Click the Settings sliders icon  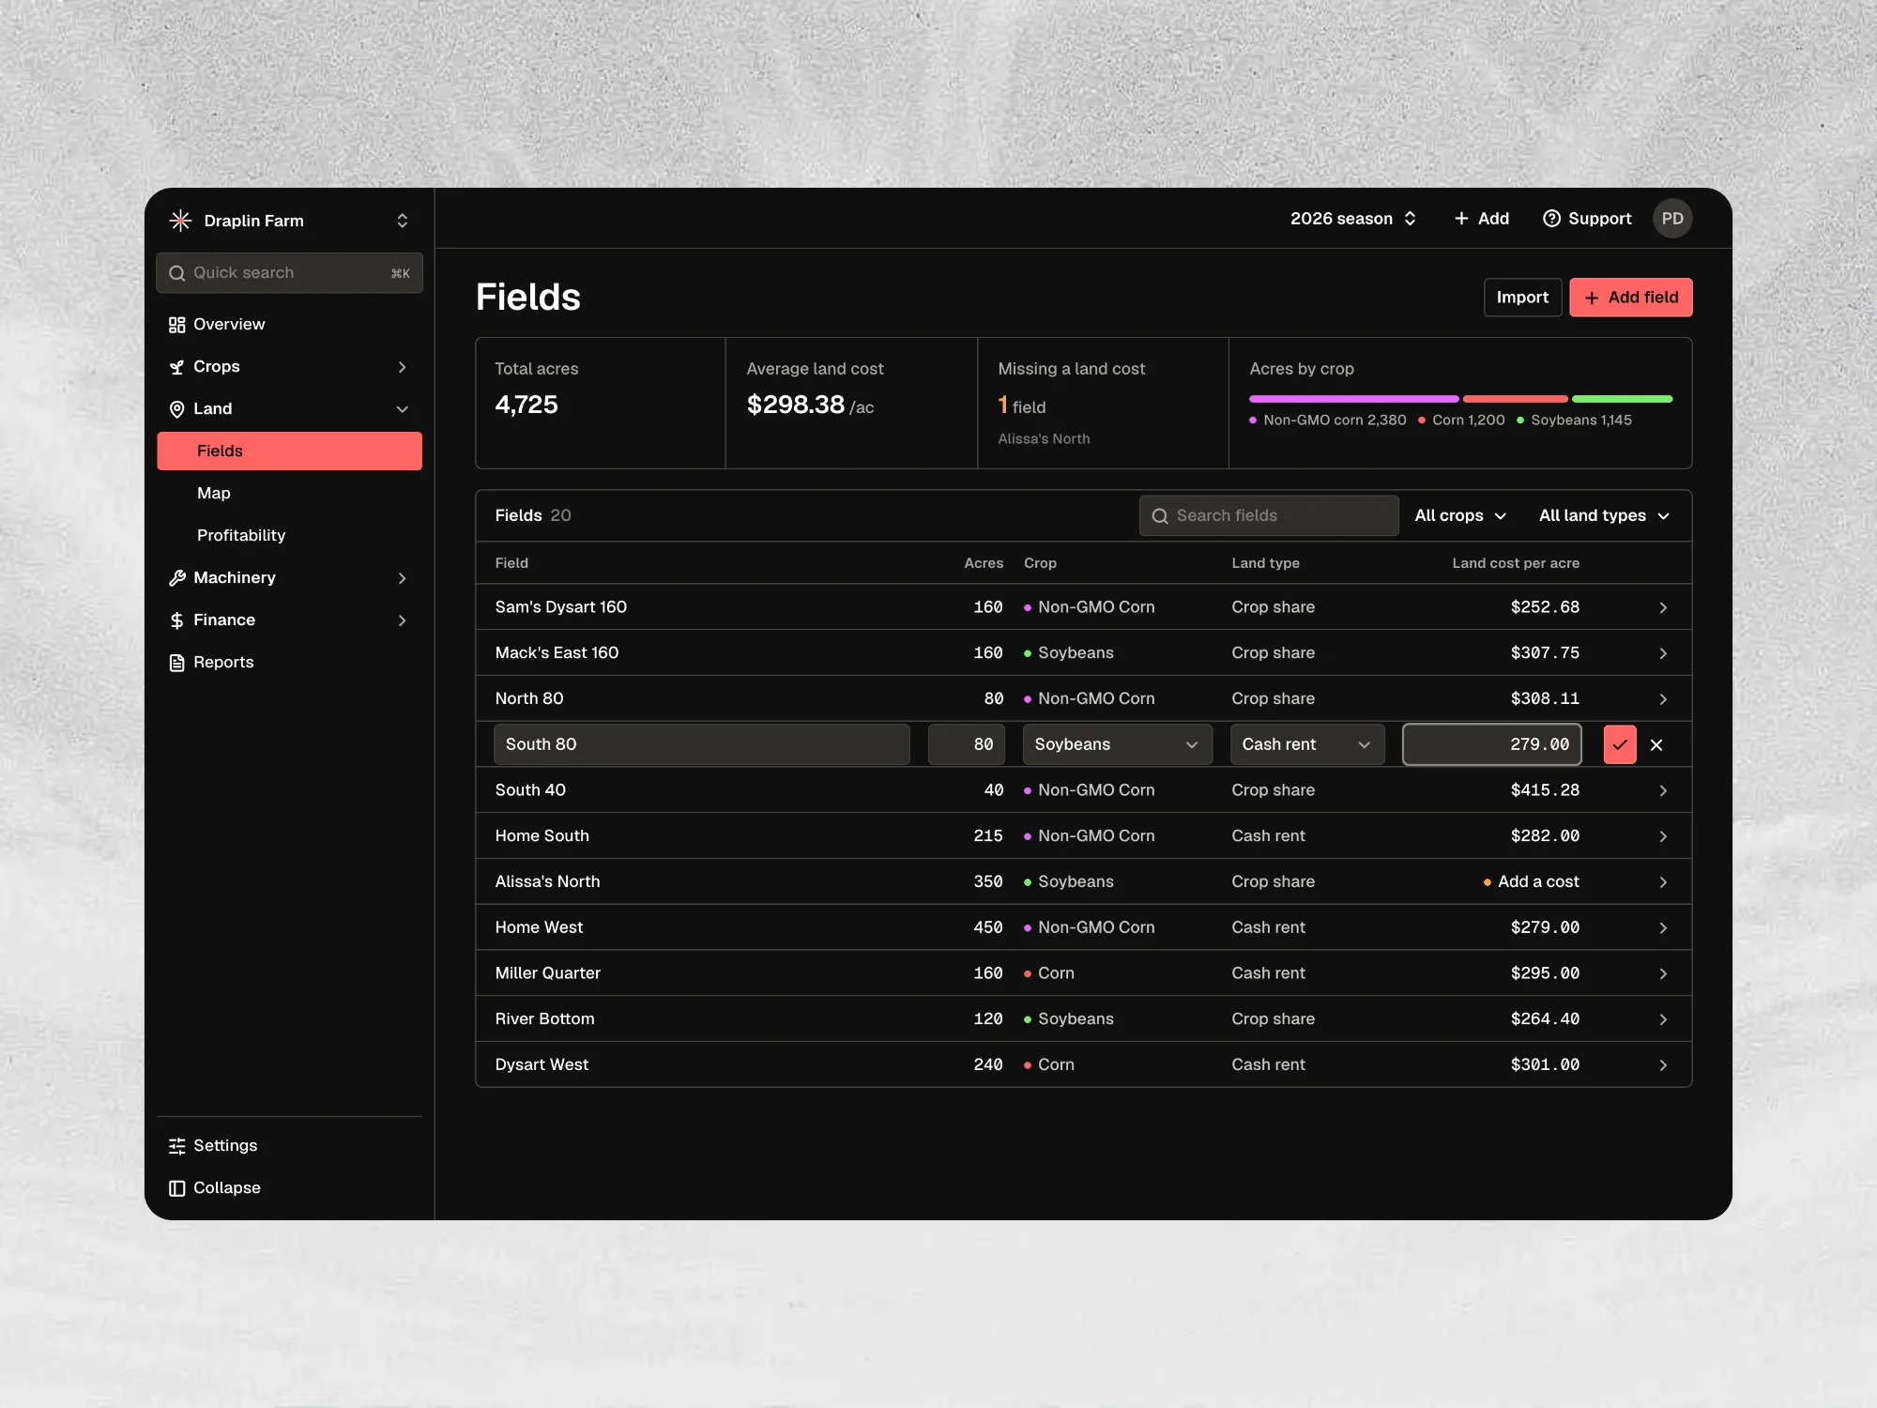[x=176, y=1146]
